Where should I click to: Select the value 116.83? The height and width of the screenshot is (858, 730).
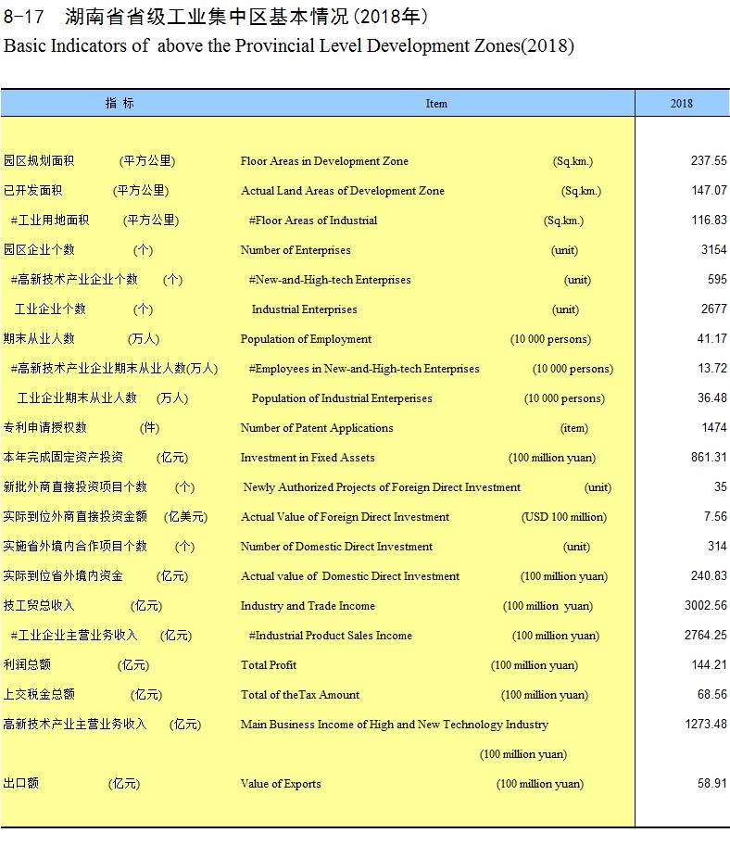coord(709,220)
